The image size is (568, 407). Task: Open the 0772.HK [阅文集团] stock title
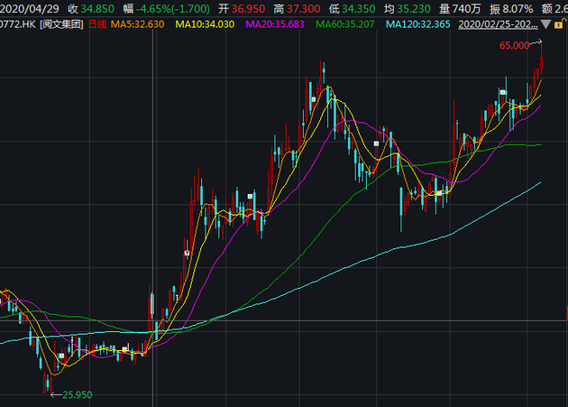[41, 24]
